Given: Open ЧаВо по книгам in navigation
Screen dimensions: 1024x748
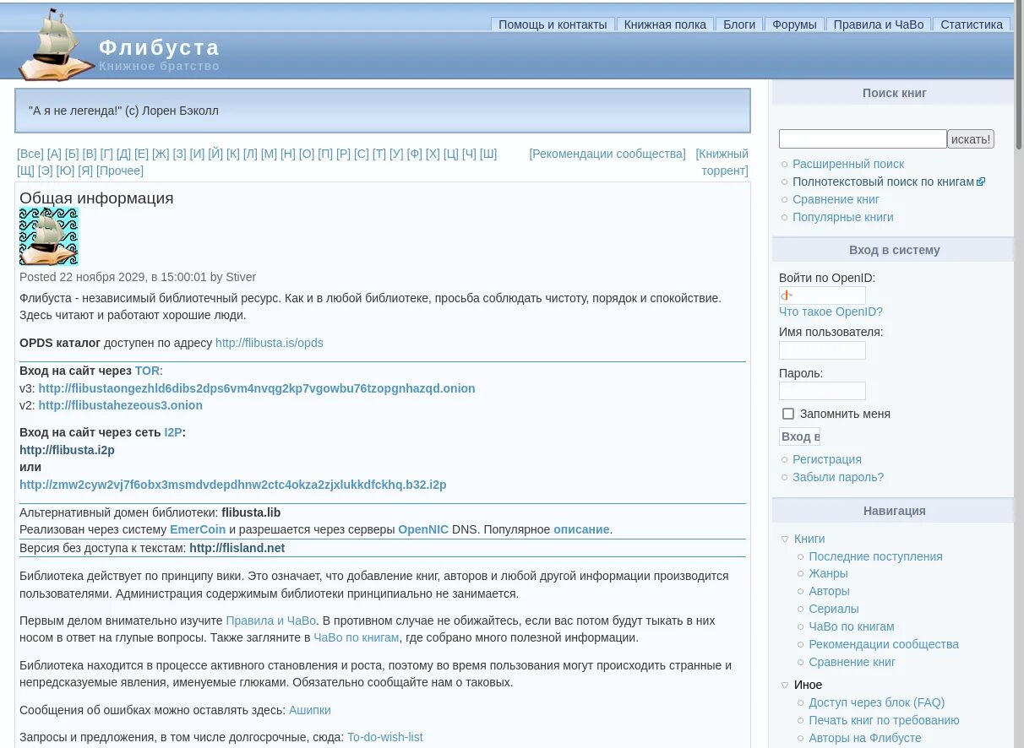Looking at the screenshot, I should coord(852,626).
